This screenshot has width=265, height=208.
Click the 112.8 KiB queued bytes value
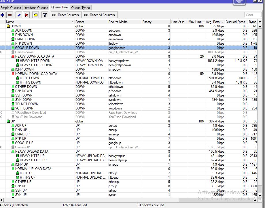point(241,61)
